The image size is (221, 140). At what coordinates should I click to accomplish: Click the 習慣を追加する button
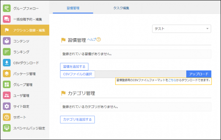(74, 67)
